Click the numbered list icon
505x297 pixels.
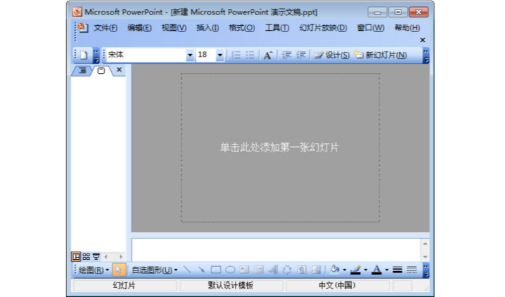tap(236, 55)
